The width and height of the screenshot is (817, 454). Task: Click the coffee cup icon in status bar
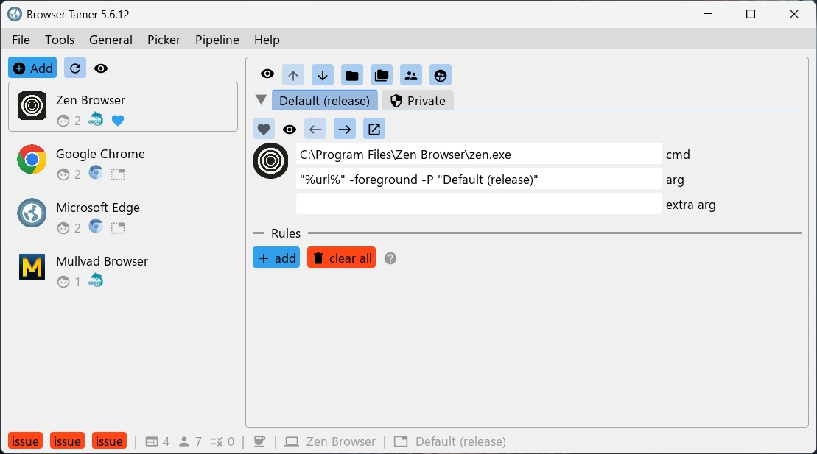[259, 441]
